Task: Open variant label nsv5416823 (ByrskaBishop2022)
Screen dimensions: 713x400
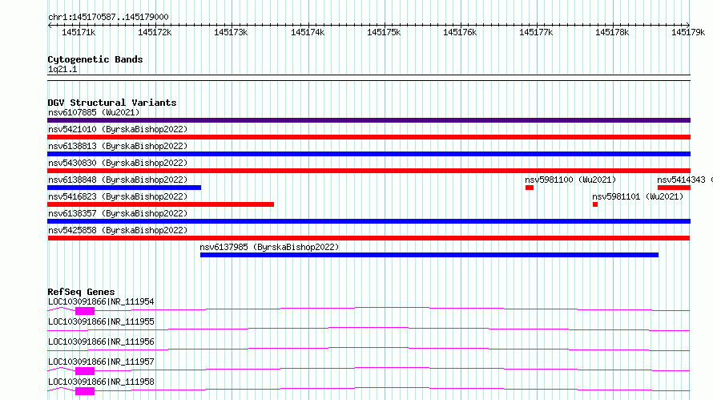Action: point(118,196)
